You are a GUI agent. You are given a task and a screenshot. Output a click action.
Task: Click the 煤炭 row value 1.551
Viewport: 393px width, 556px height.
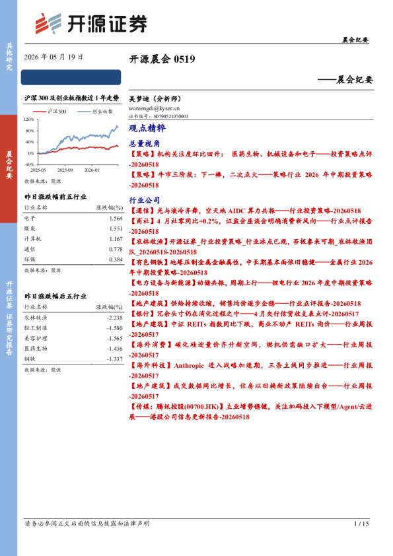116,228
